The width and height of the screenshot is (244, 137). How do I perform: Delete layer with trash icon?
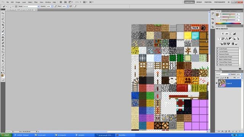click(240, 131)
